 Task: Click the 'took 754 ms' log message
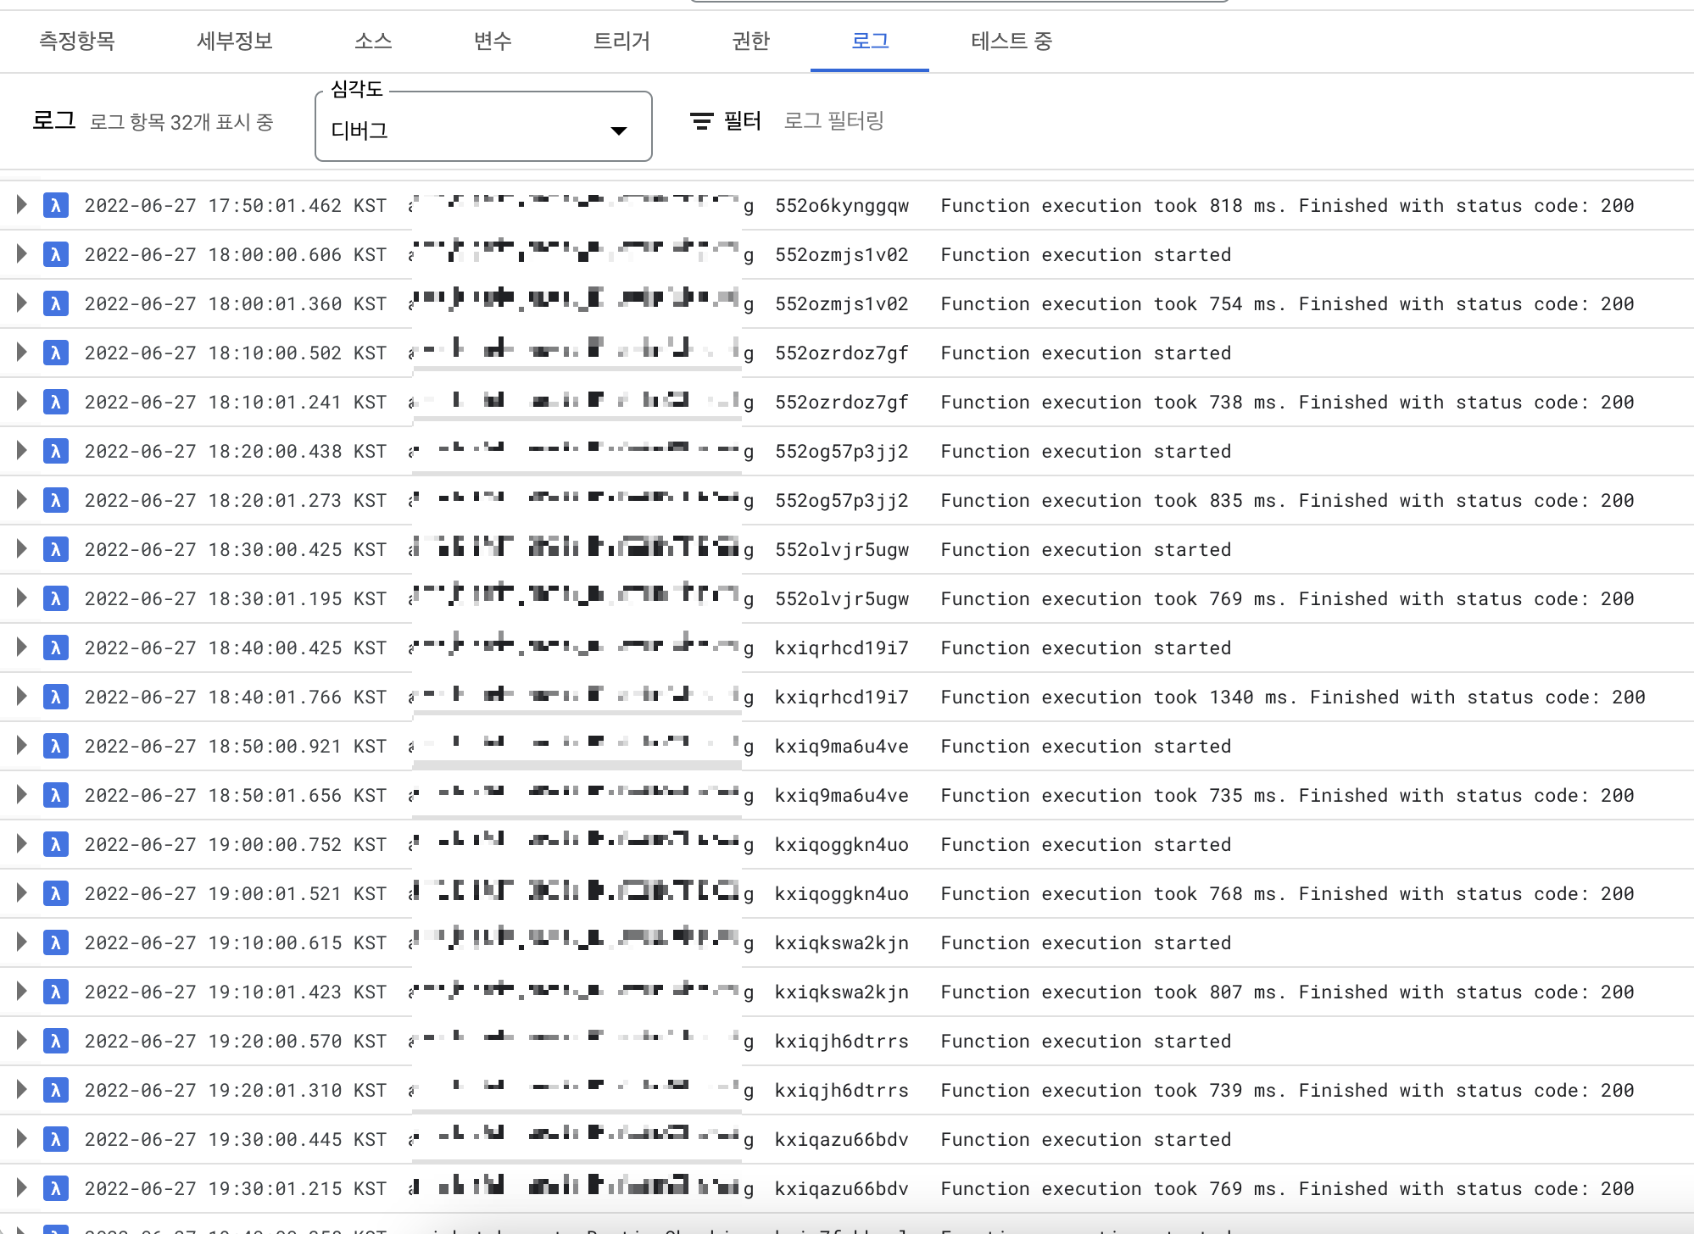click(x=1287, y=303)
